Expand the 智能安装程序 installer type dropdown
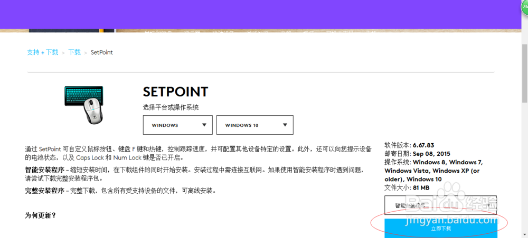 440,205
